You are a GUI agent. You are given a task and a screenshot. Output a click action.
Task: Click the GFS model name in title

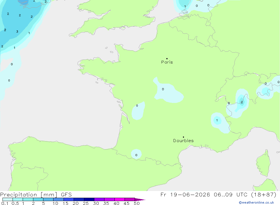tap(66, 195)
